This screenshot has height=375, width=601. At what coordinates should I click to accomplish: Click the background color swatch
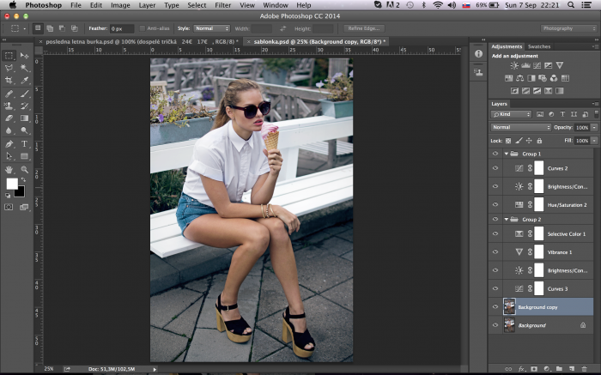tap(21, 192)
